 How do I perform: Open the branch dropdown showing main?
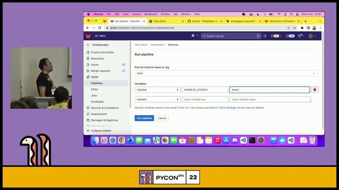(x=226, y=73)
